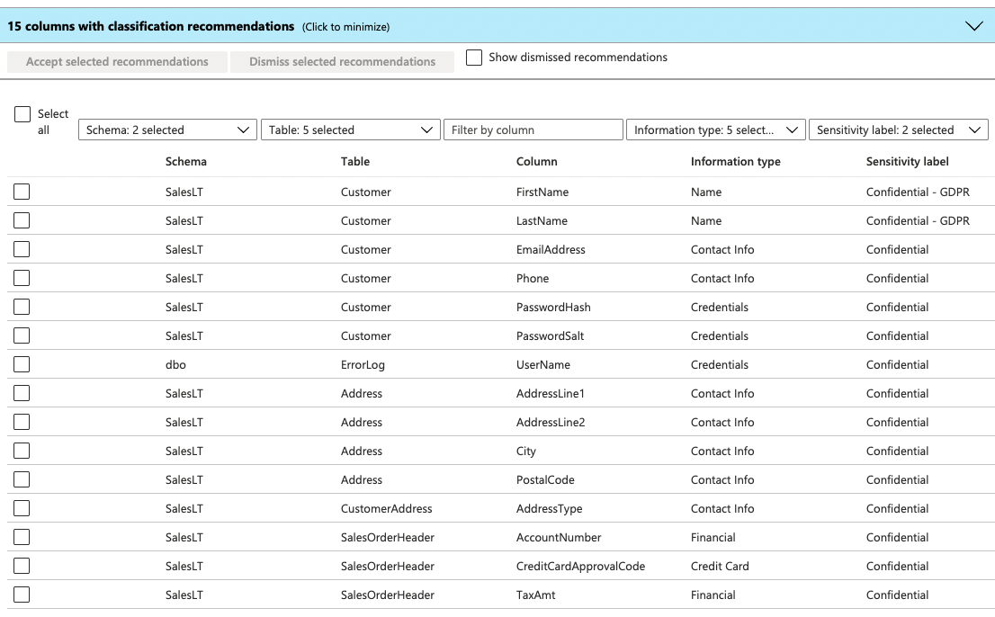Click the Column header in the table

coord(536,162)
